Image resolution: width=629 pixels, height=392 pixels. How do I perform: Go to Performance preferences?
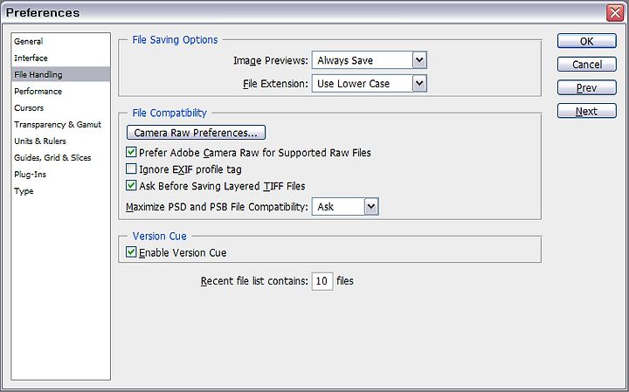(60, 92)
